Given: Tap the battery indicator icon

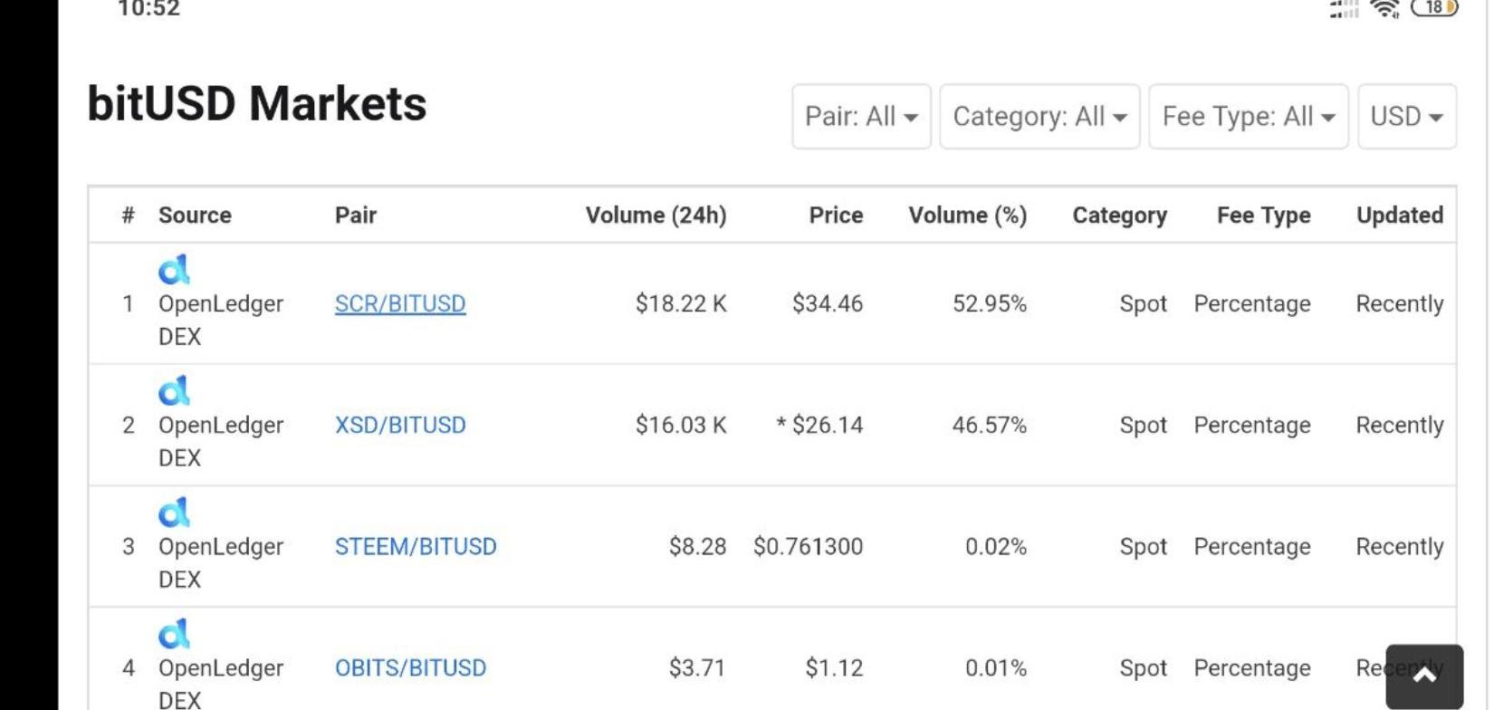Looking at the screenshot, I should pyautogui.click(x=1435, y=7).
